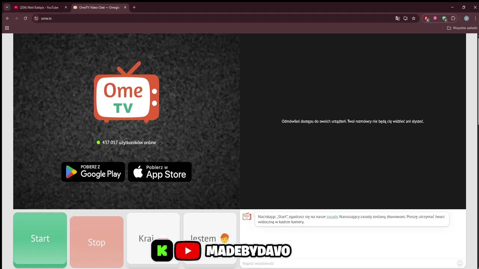Click the red Stop button

[x=97, y=242]
